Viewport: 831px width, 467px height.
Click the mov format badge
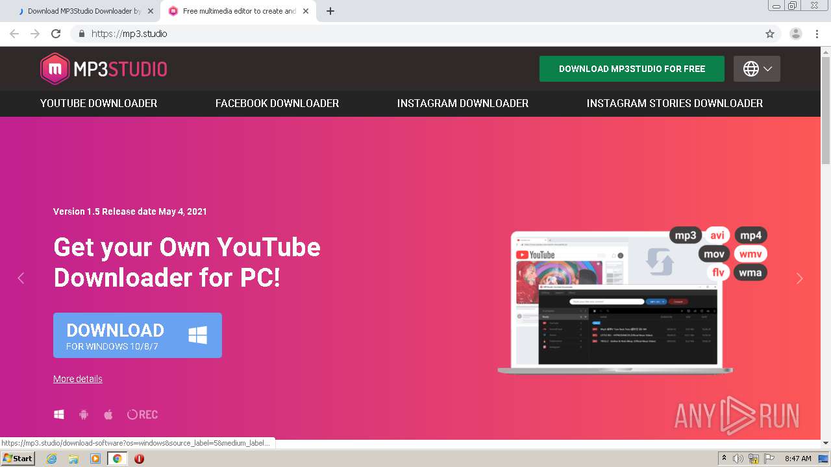point(714,254)
